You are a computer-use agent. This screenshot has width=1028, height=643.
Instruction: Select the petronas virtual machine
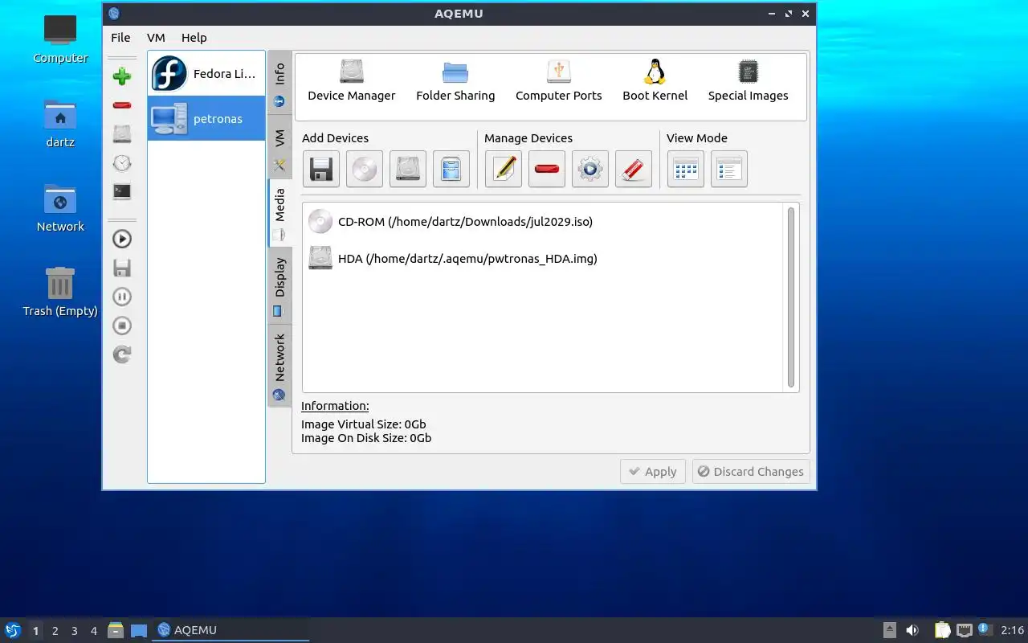coord(206,118)
